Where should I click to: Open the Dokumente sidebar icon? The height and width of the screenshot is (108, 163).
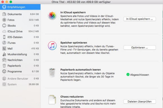click(x=4, y=14)
